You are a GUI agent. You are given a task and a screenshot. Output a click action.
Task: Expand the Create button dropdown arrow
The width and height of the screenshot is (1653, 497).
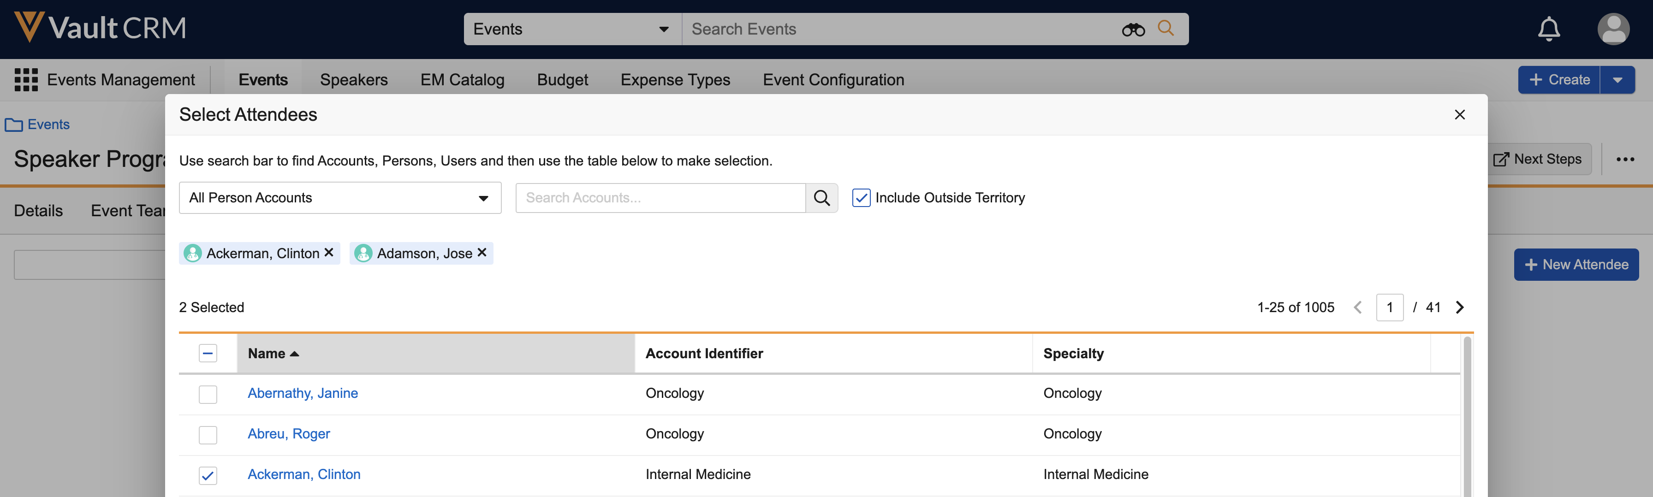pyautogui.click(x=1617, y=80)
